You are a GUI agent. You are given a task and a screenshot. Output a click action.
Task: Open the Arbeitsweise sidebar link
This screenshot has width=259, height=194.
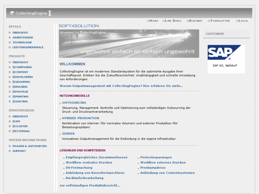tap(23, 38)
